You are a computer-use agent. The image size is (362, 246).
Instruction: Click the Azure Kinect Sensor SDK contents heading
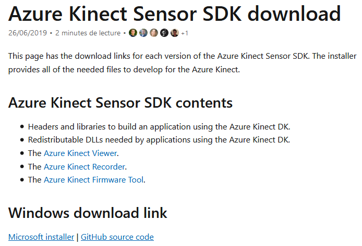click(x=120, y=102)
